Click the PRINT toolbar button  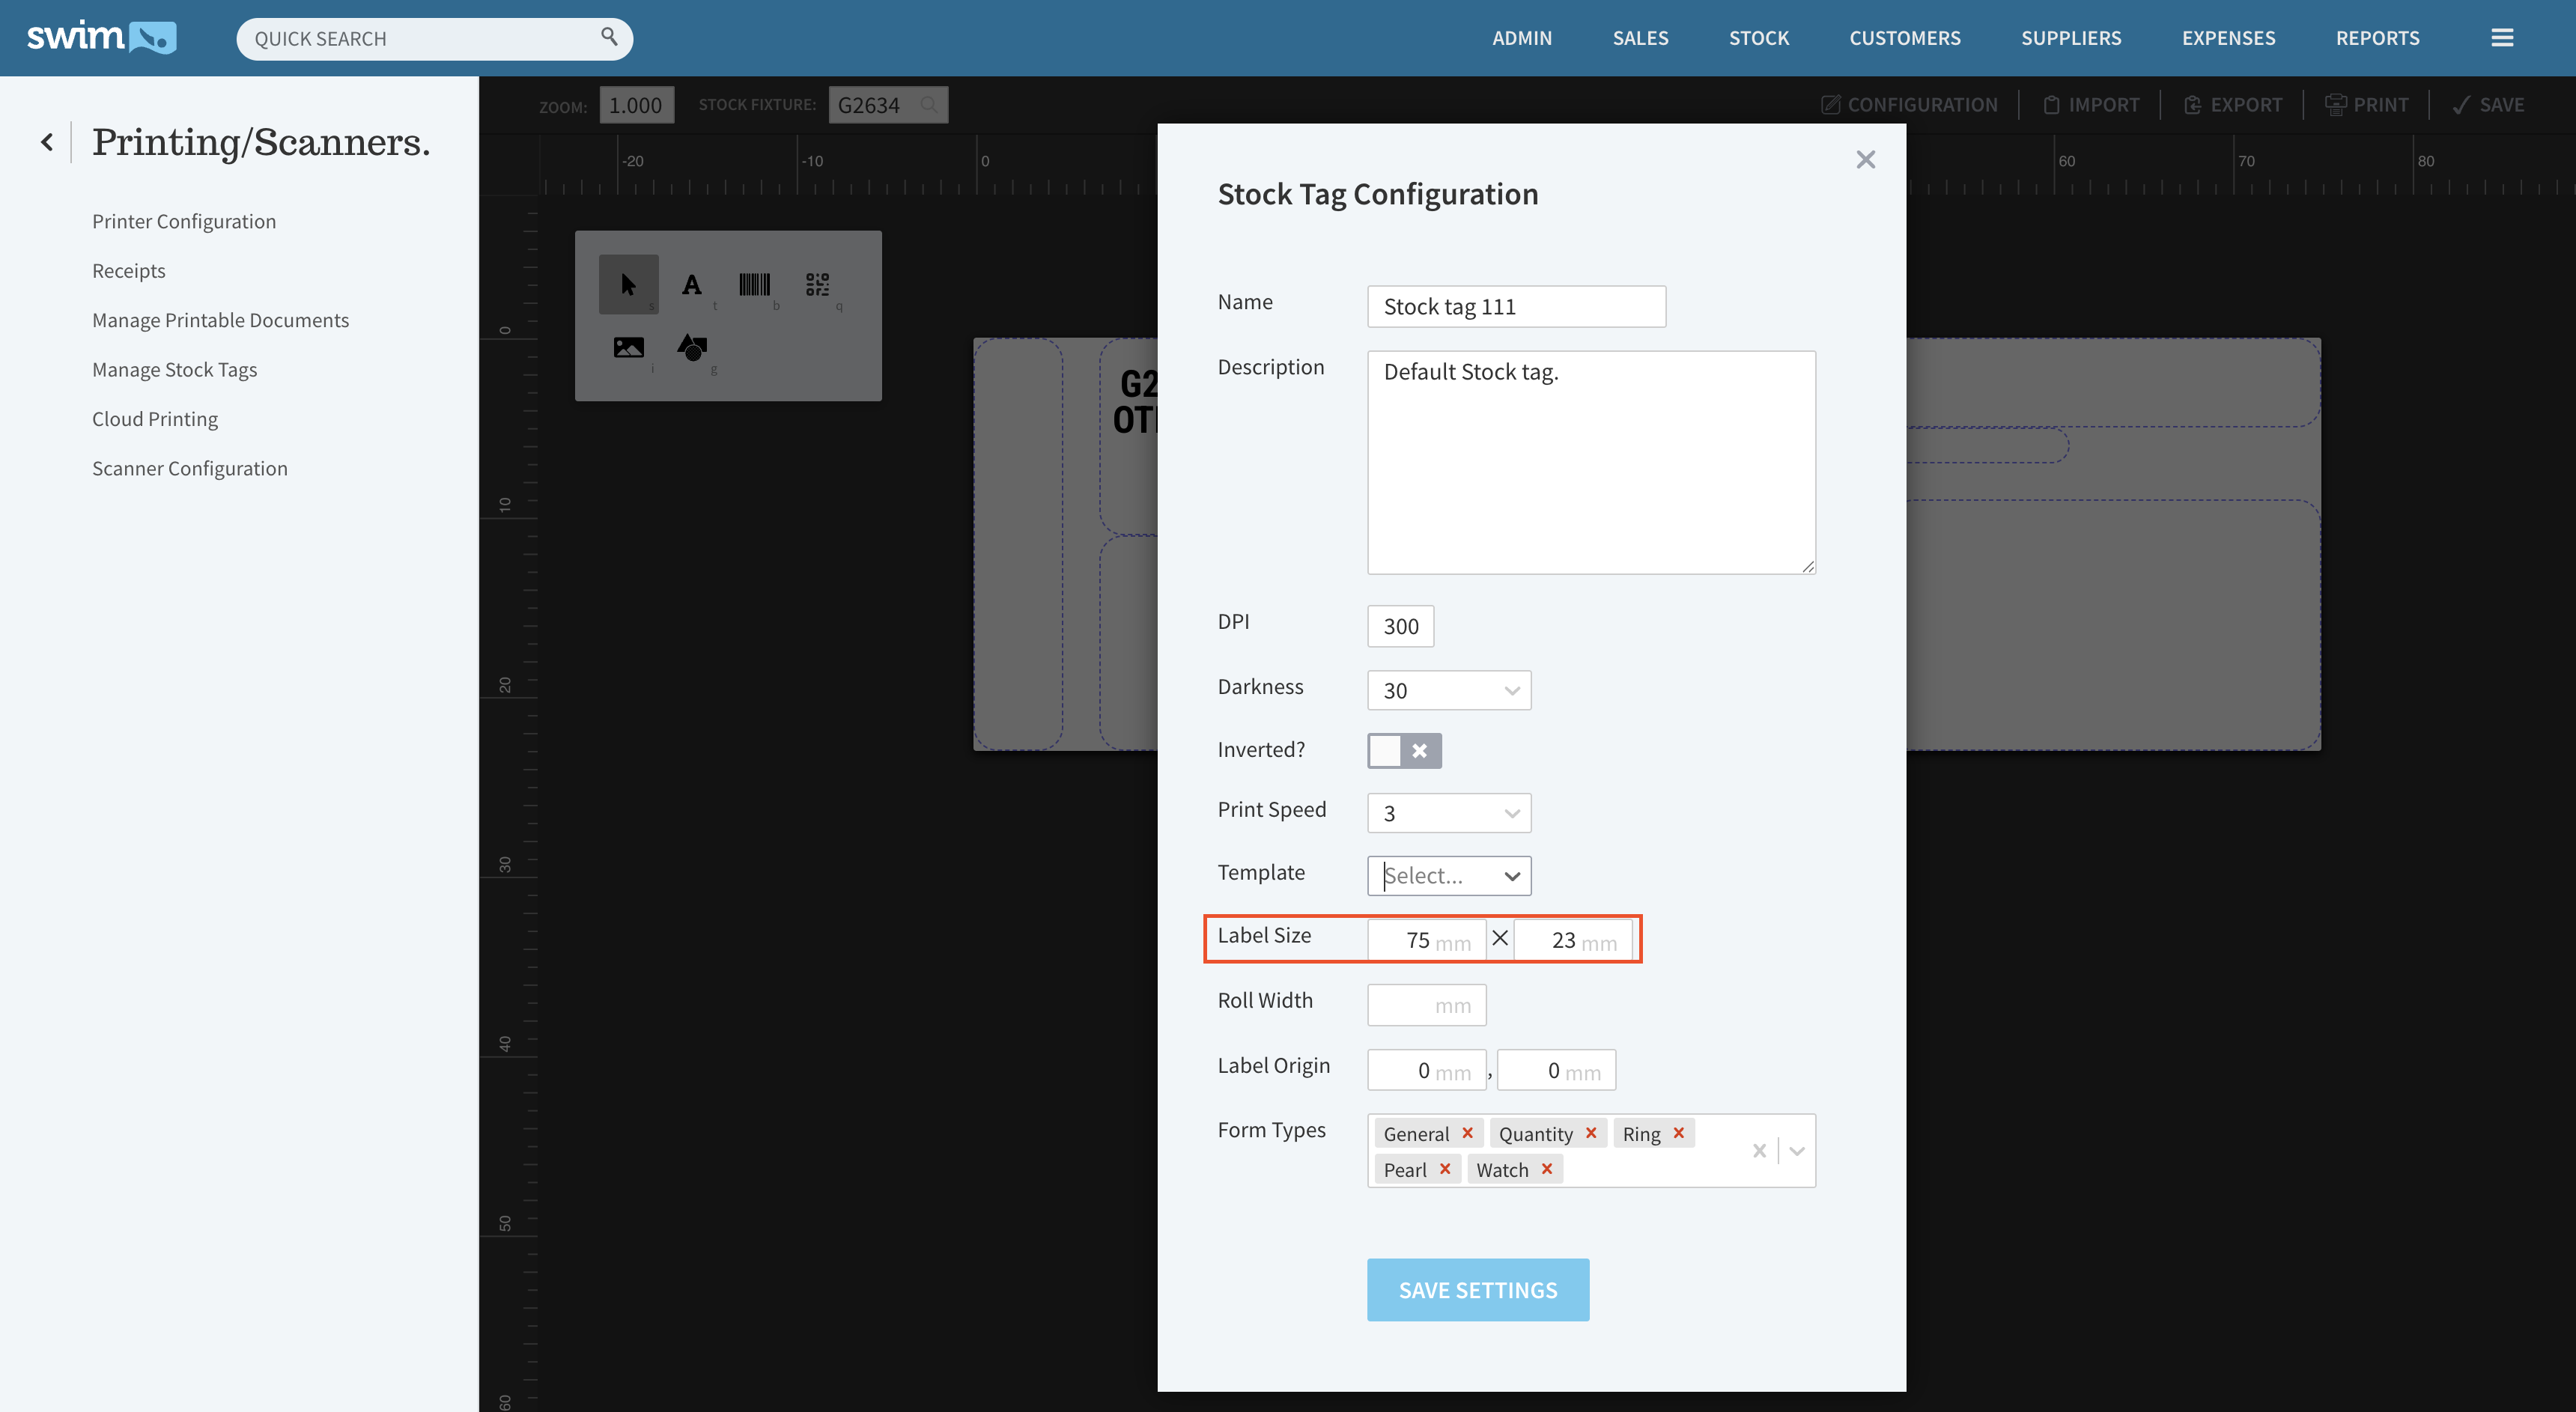tap(2367, 105)
